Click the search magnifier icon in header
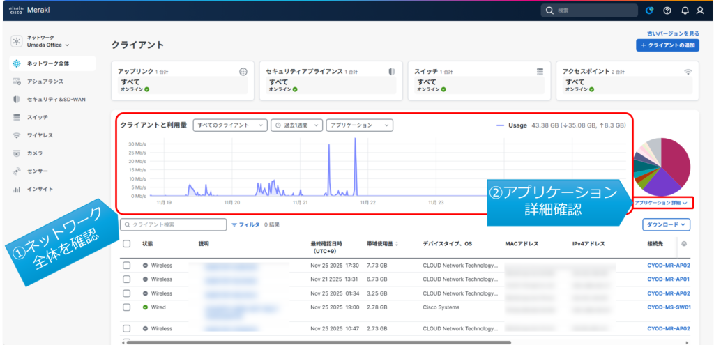Viewport: 714px width, 345px height. pos(549,10)
